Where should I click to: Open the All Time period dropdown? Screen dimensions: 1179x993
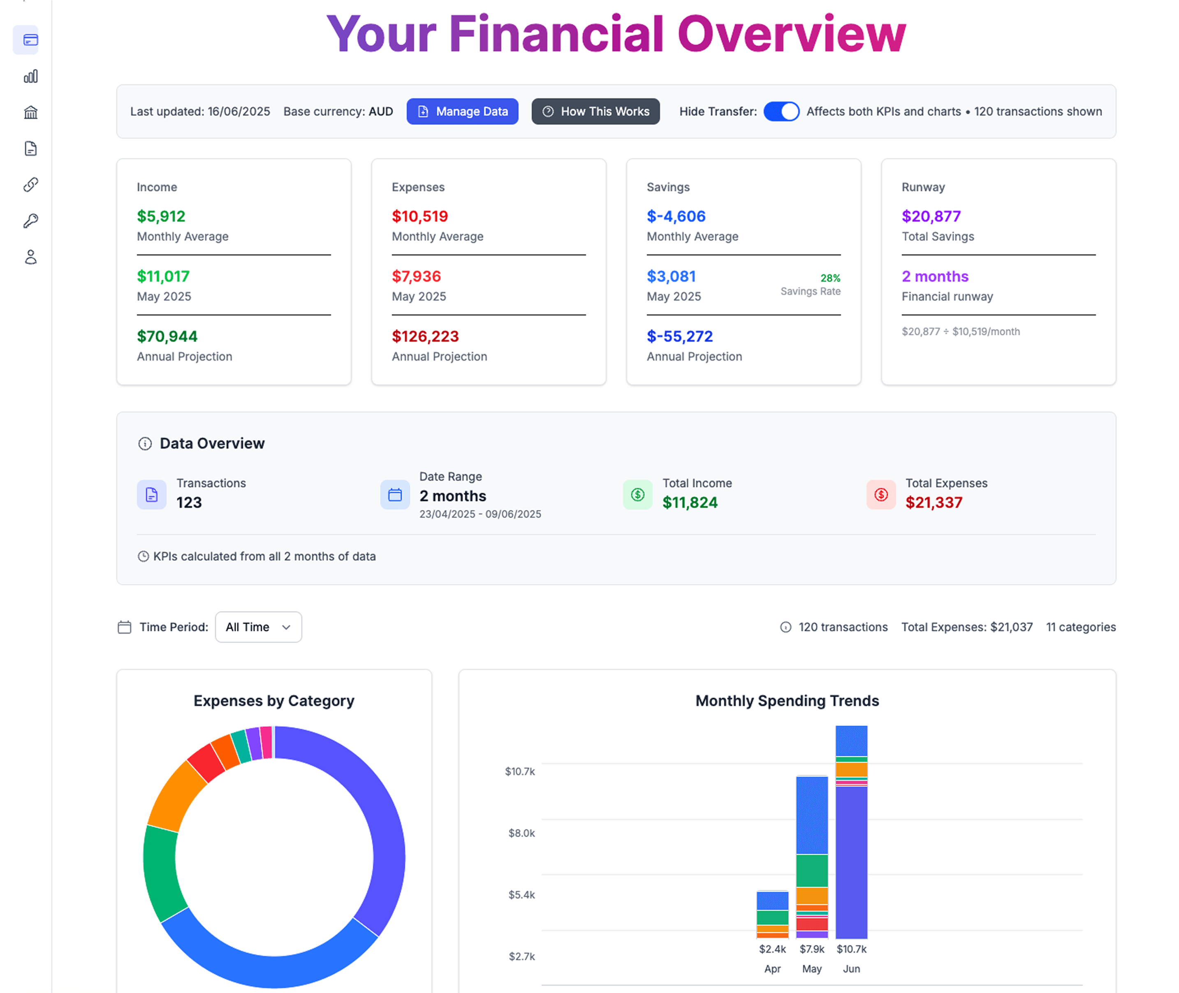tap(258, 627)
